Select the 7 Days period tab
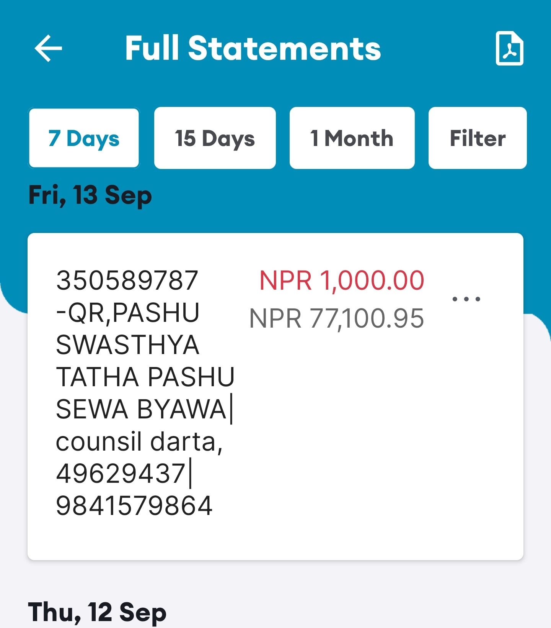The image size is (551, 628). coord(84,138)
